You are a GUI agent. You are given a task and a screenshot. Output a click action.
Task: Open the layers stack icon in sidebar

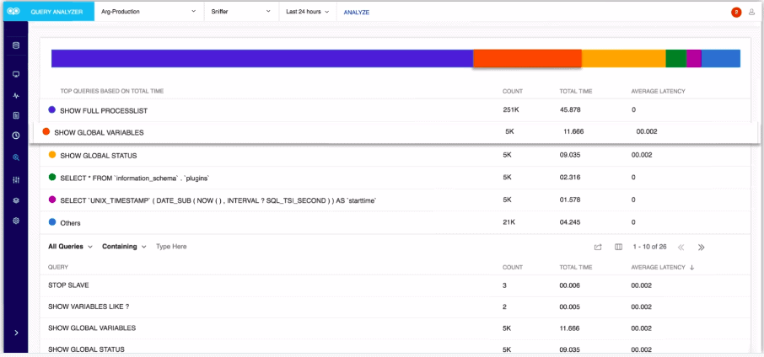16,200
